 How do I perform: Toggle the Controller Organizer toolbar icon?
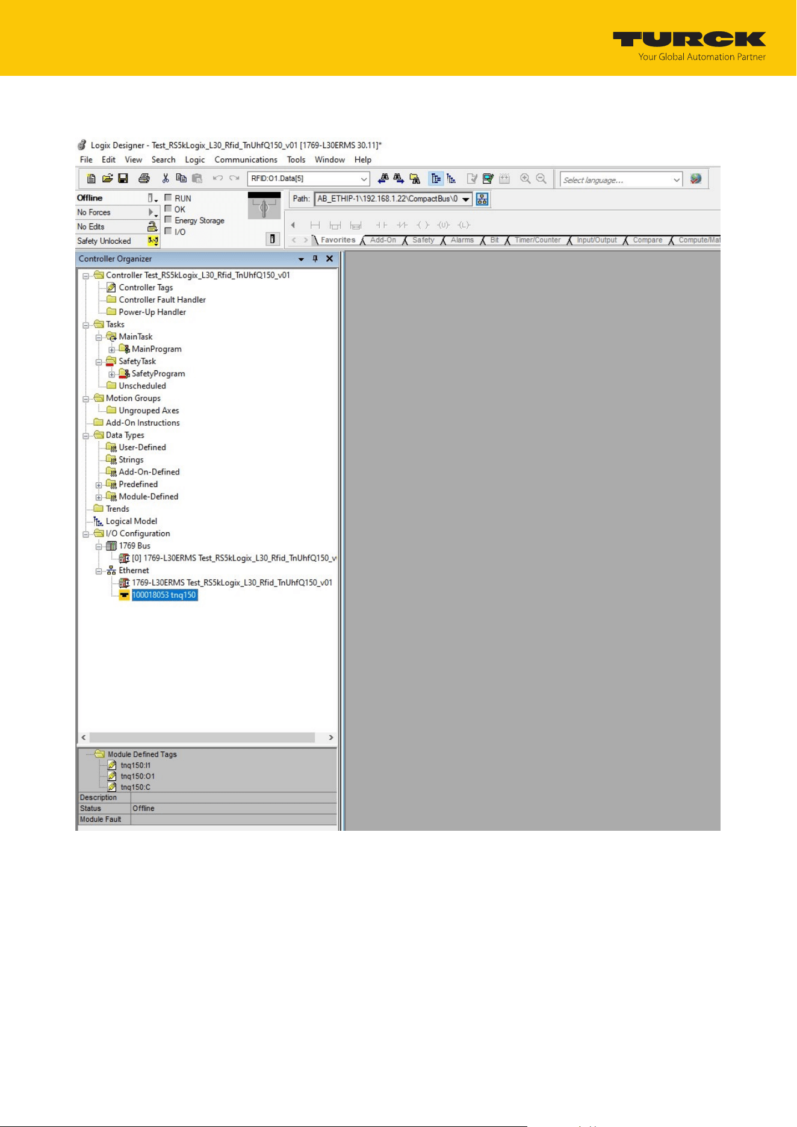[x=436, y=179]
